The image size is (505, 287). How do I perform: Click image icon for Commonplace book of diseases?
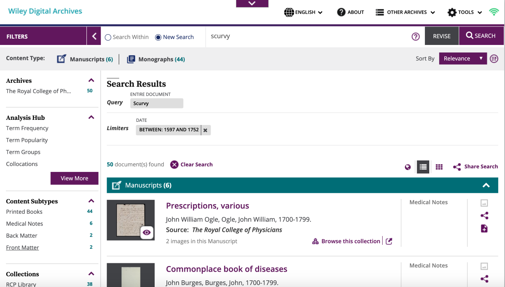click(x=484, y=266)
